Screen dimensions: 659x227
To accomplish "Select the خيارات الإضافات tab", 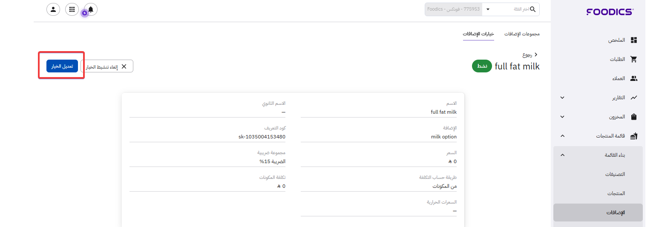I will (x=478, y=34).
